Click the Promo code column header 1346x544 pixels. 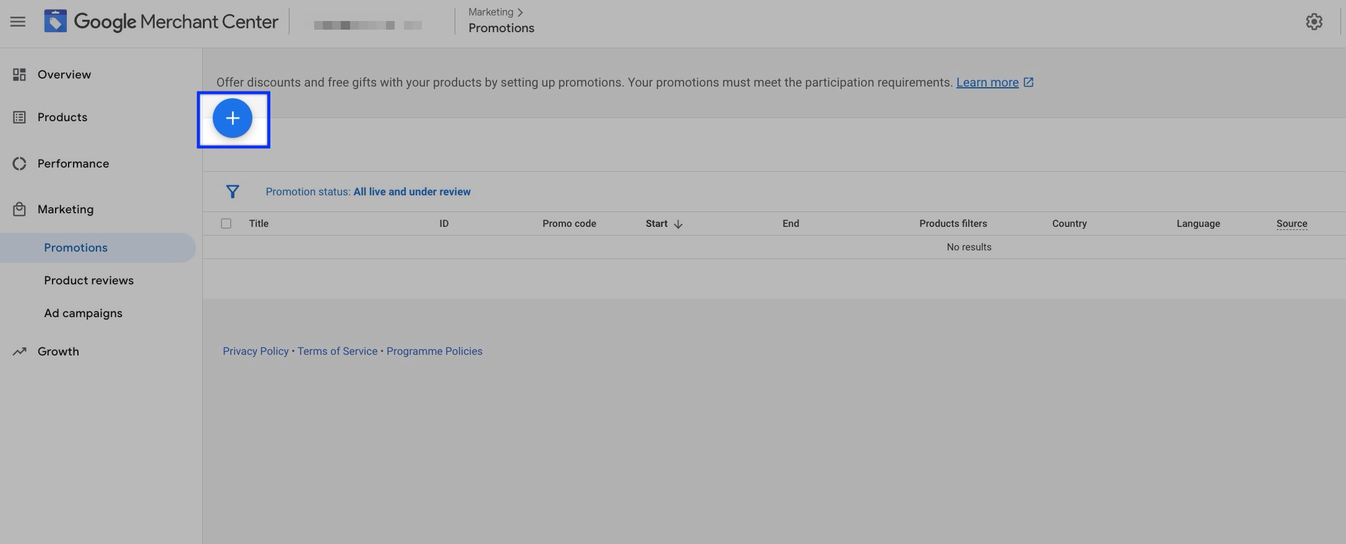[x=569, y=224]
